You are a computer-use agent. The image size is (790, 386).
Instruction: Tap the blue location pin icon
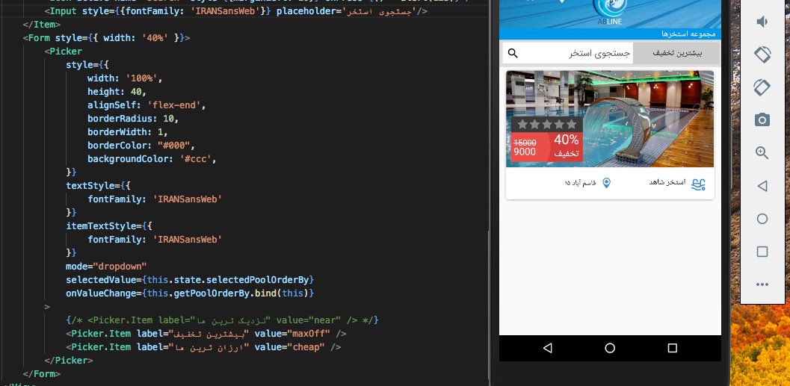[x=607, y=183]
